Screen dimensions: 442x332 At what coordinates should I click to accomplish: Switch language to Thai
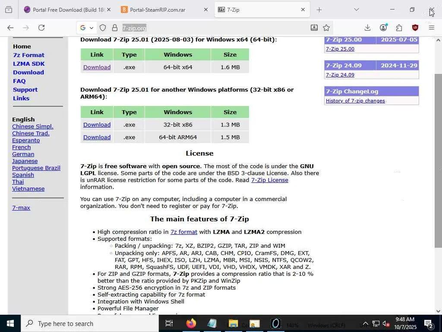click(18, 182)
